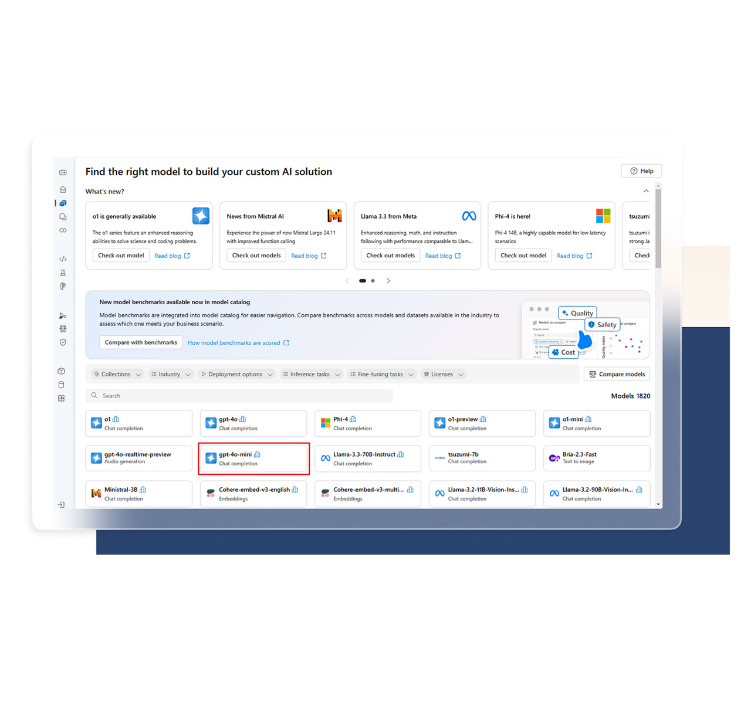Expand the Licenses filter dropdown
The height and width of the screenshot is (707, 751).
444,374
